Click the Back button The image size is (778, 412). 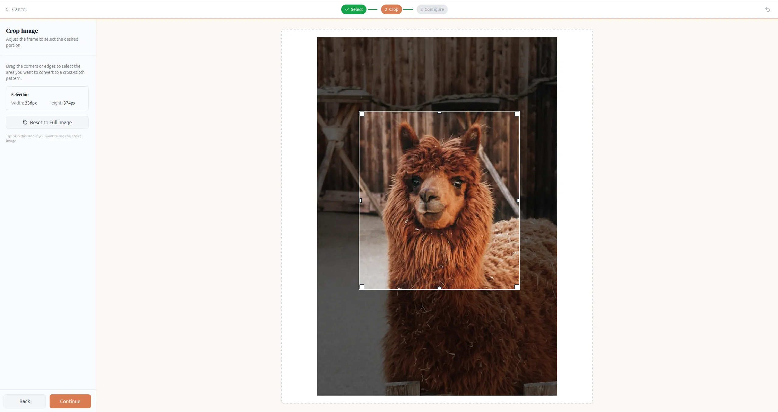[25, 401]
